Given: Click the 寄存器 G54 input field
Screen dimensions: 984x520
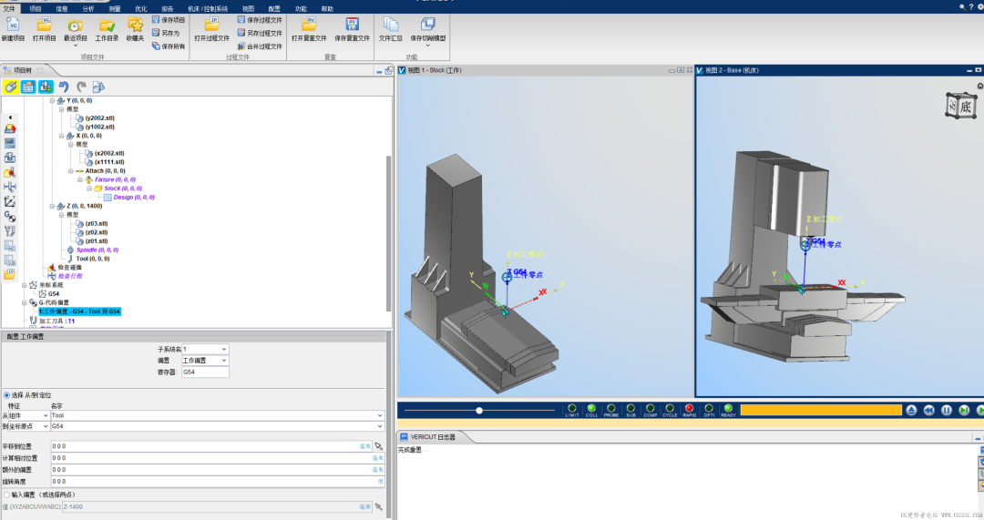Looking at the screenshot, I should point(205,372).
